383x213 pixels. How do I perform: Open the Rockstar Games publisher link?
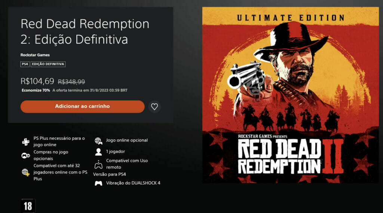click(35, 55)
